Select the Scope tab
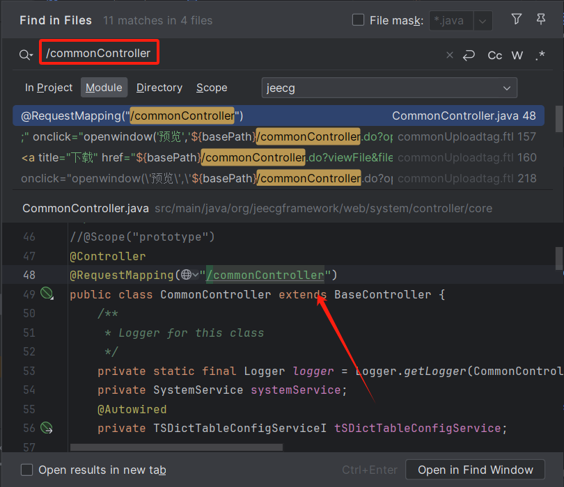Viewport: 564px width, 487px height. [x=212, y=88]
